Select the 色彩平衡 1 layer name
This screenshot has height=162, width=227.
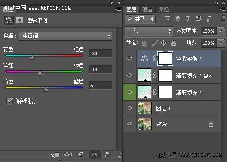point(189,59)
